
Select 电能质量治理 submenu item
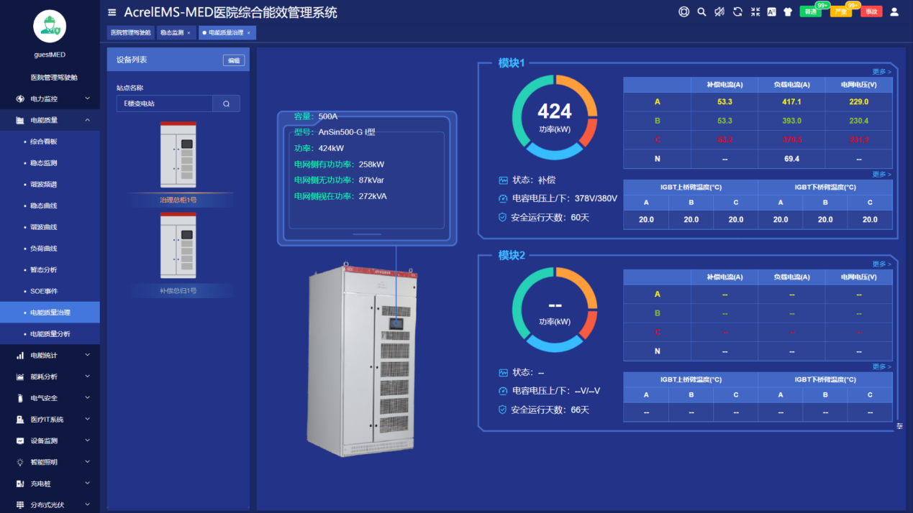pos(50,313)
